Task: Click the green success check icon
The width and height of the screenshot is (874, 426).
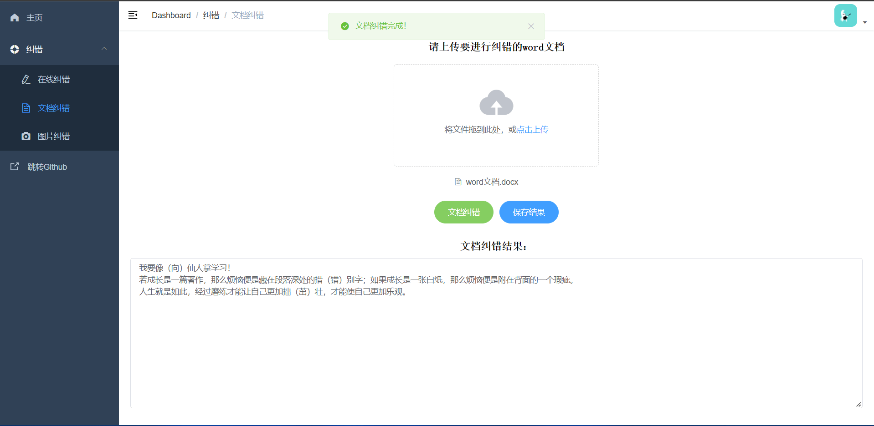Action: 345,26
